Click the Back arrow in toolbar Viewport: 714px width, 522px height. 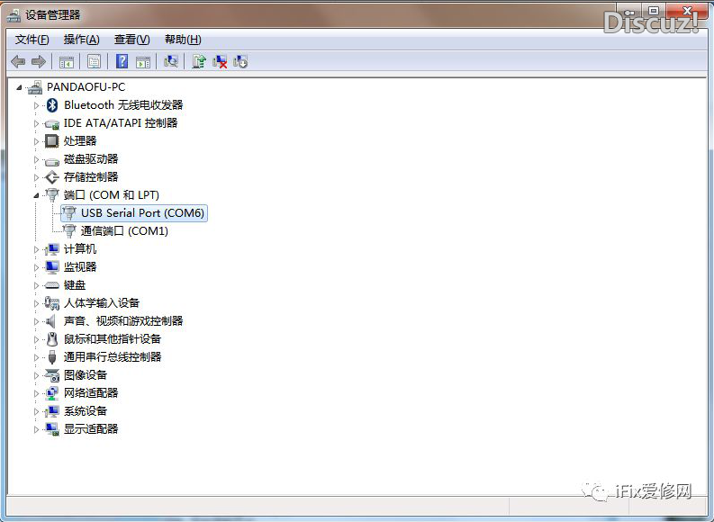click(18, 62)
